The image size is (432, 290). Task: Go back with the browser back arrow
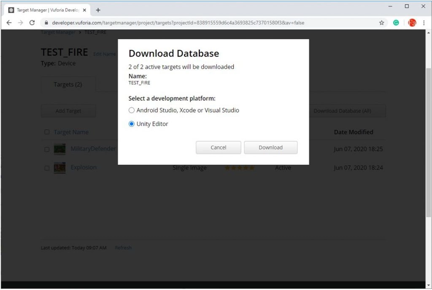[9, 23]
